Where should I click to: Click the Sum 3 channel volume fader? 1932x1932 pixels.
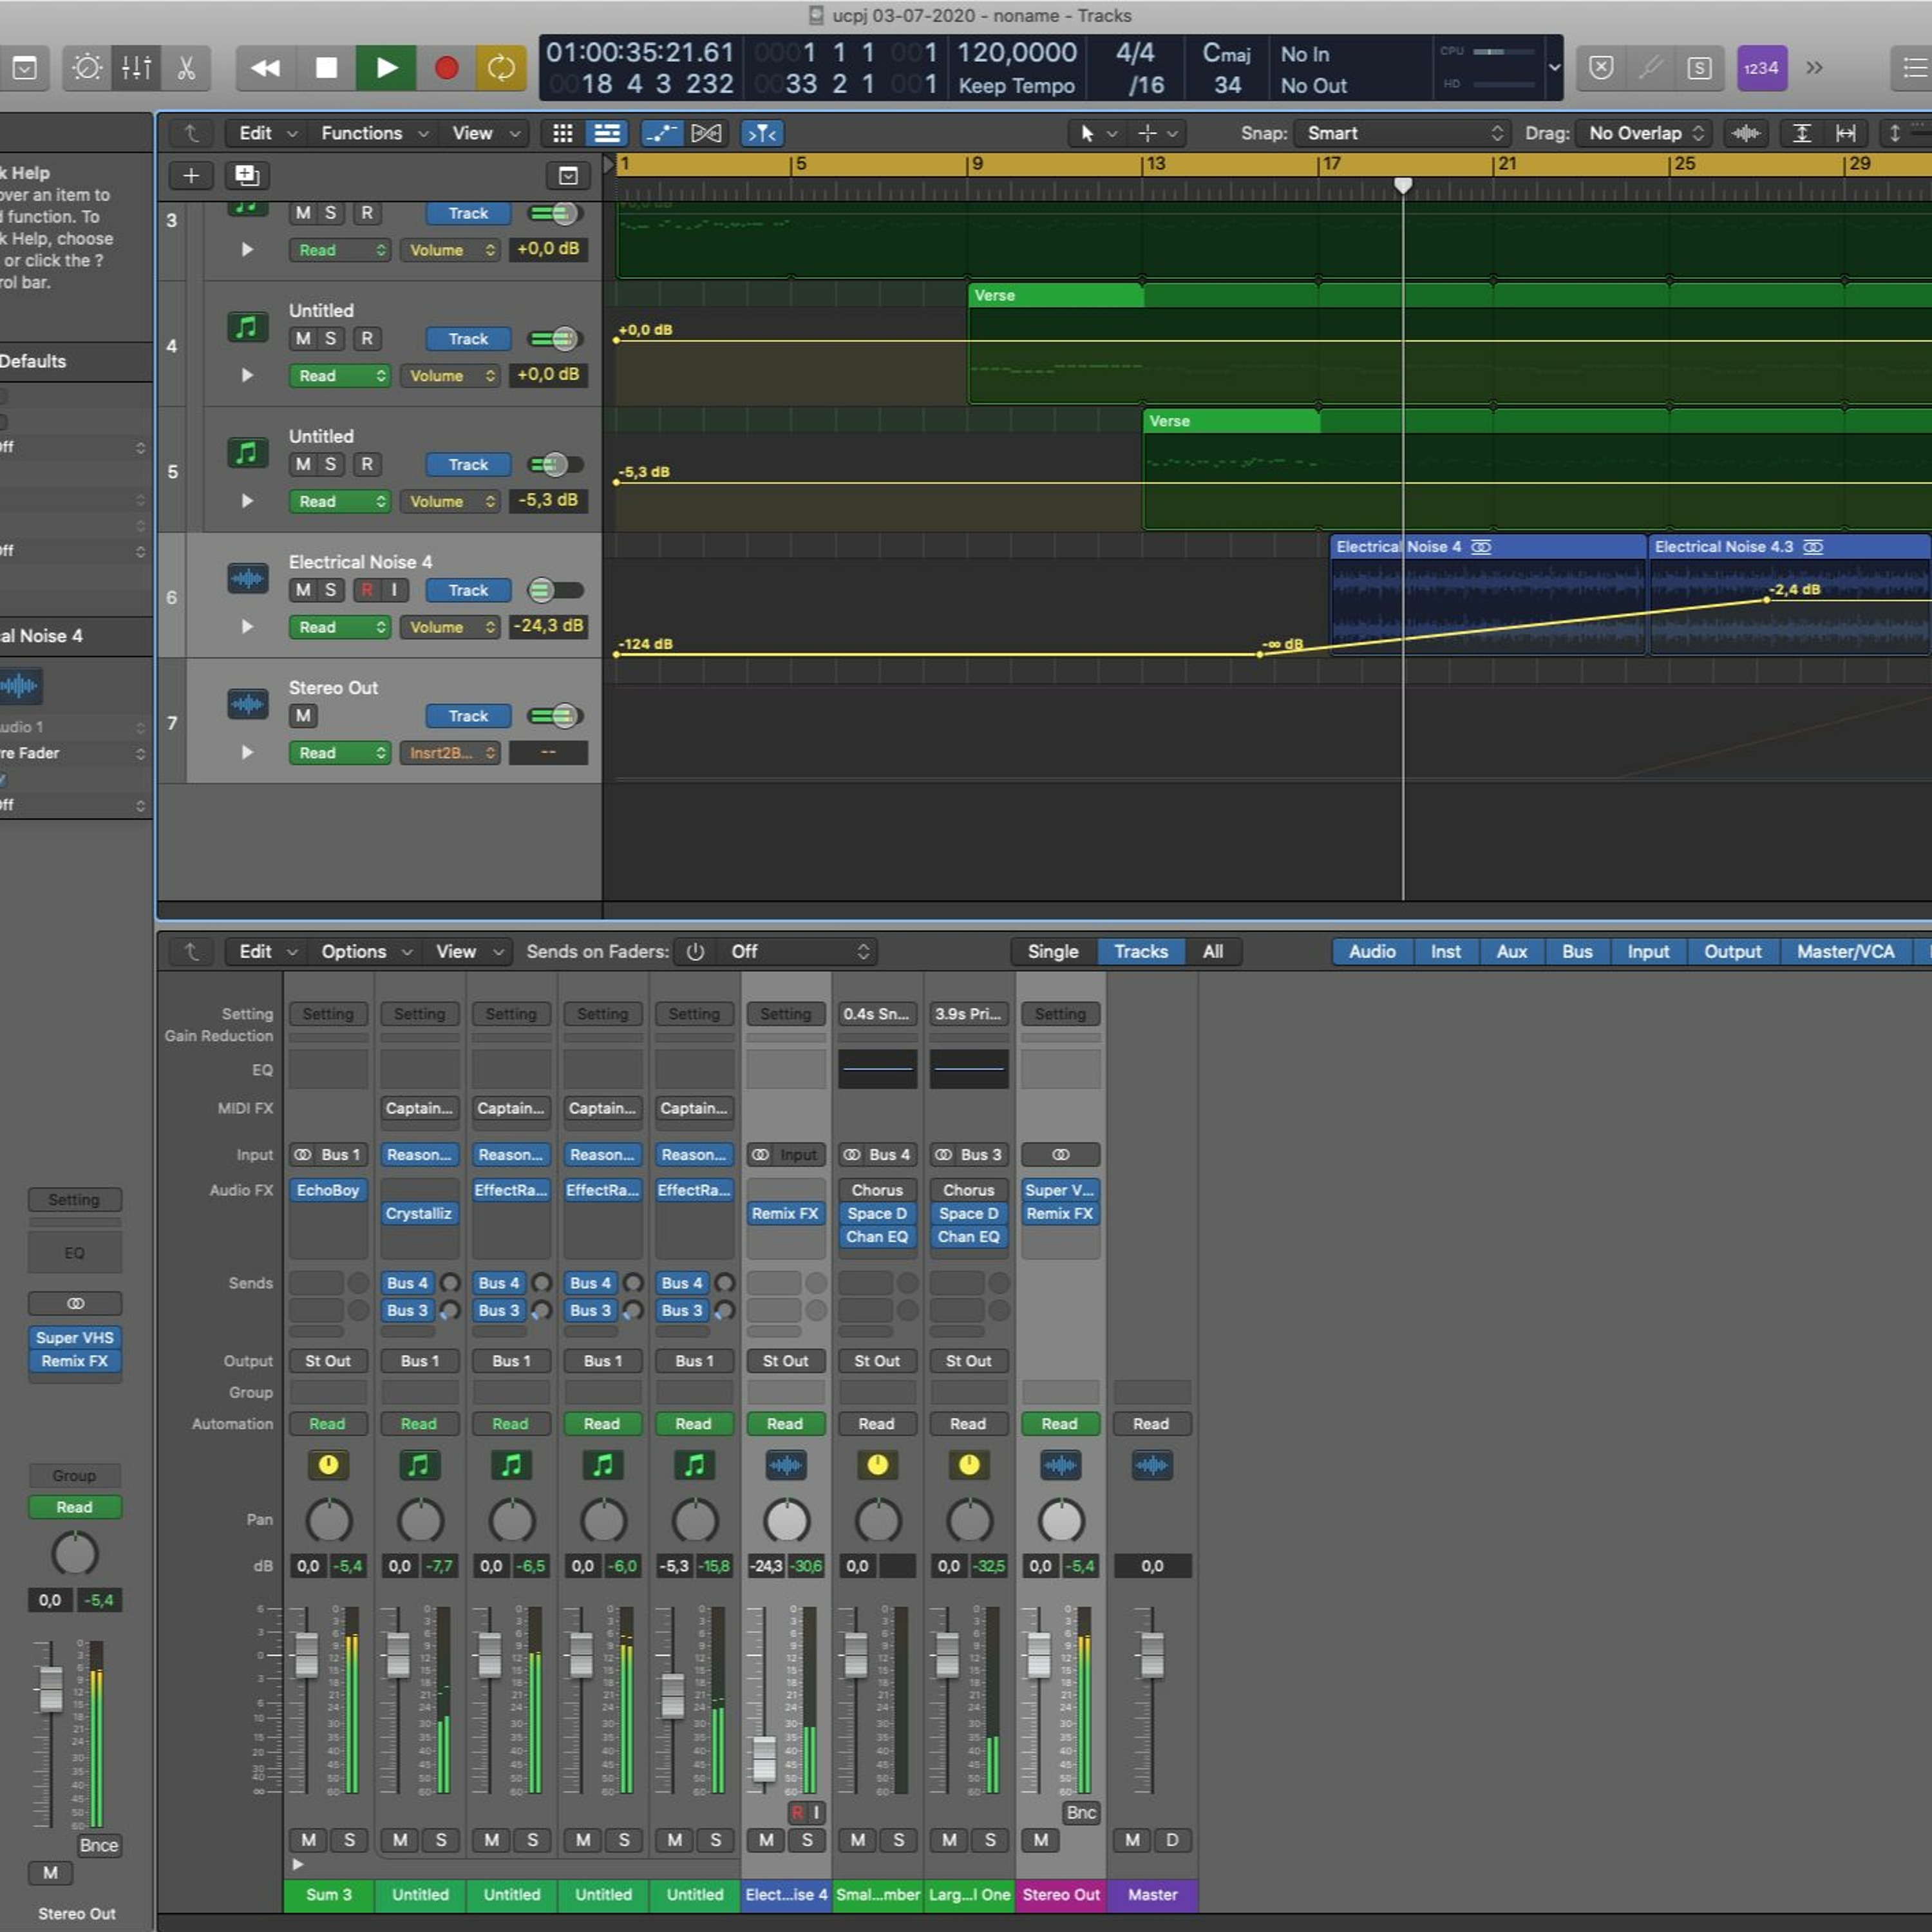tap(307, 1655)
